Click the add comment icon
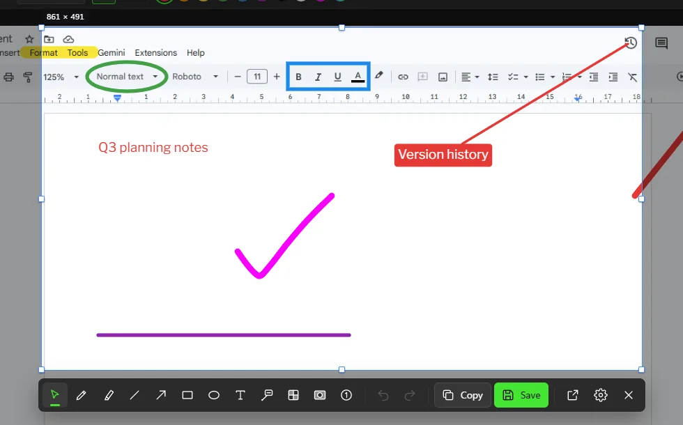 coord(422,77)
